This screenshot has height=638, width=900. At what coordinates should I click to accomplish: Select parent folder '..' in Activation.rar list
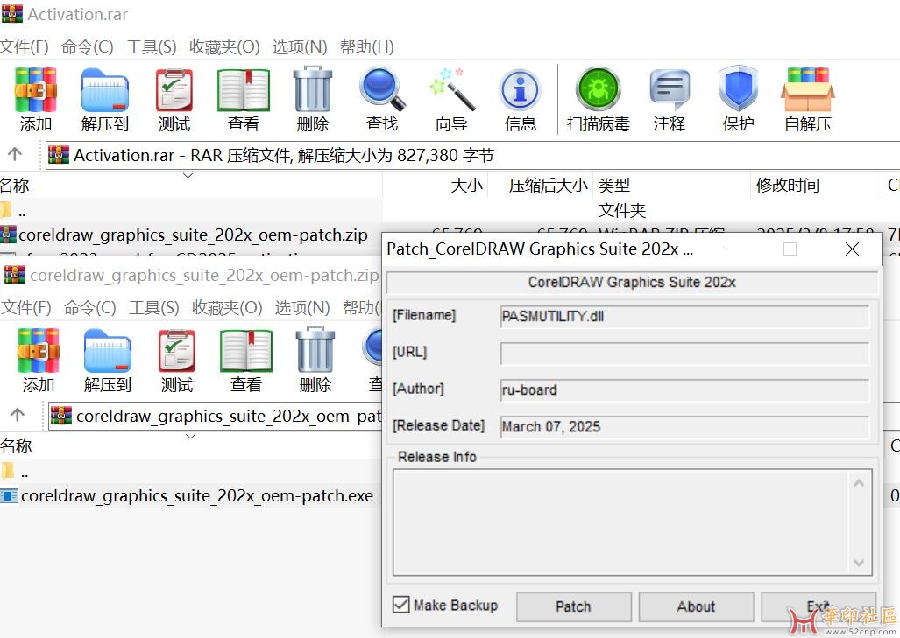point(191,211)
